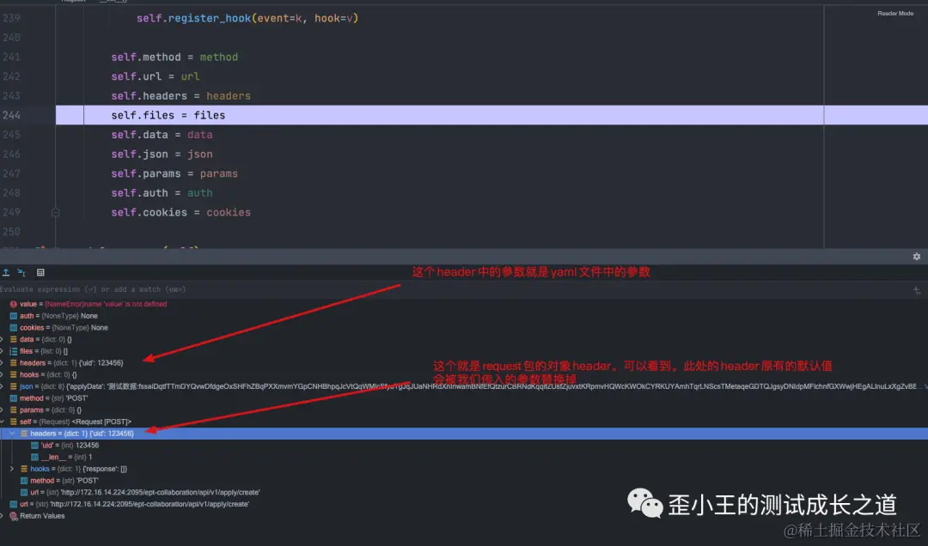This screenshot has width=928, height=546.
Task: Toggle Reader Mode in the editor
Action: (x=894, y=13)
